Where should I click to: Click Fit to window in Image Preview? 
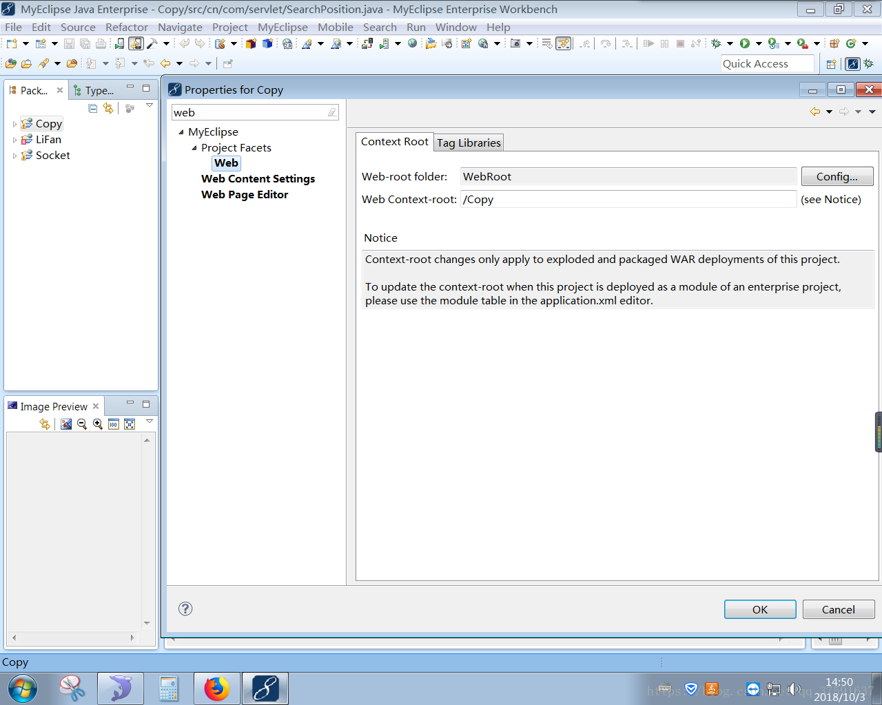(130, 424)
